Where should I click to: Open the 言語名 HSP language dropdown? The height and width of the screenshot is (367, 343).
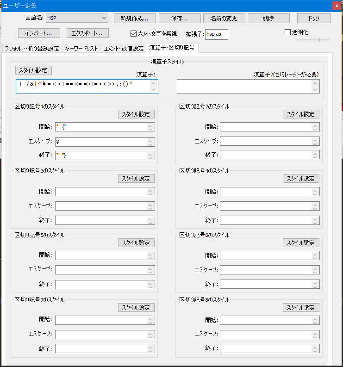point(77,18)
